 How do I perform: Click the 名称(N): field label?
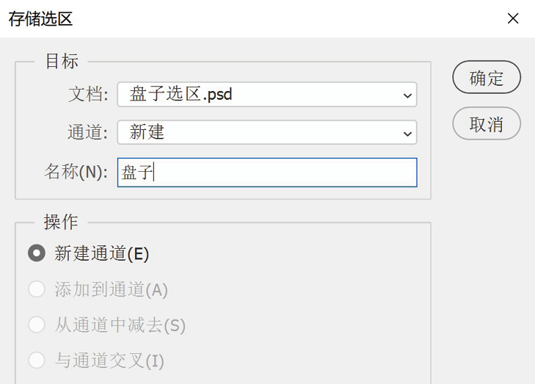point(76,172)
